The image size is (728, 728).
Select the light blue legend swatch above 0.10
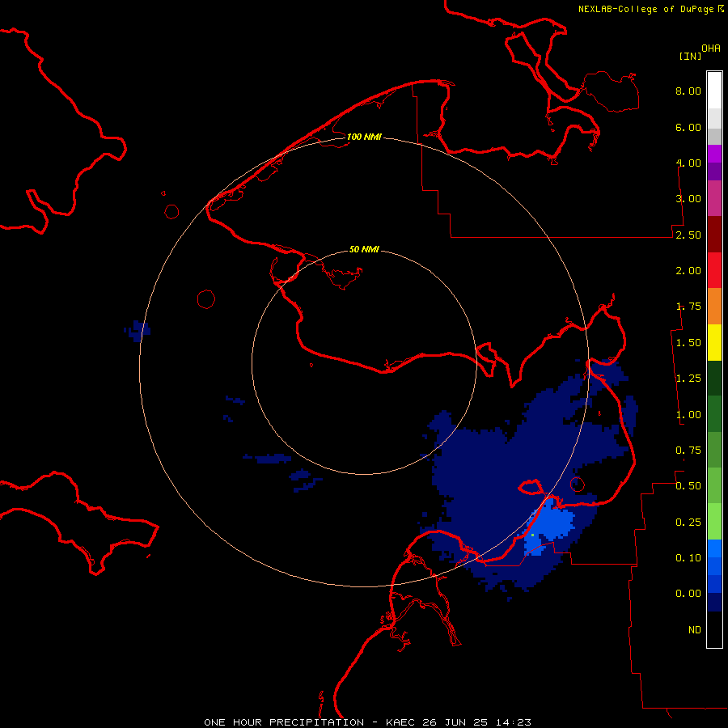pos(714,548)
